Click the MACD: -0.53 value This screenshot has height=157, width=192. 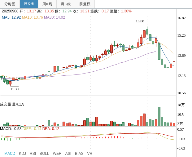click(11, 129)
